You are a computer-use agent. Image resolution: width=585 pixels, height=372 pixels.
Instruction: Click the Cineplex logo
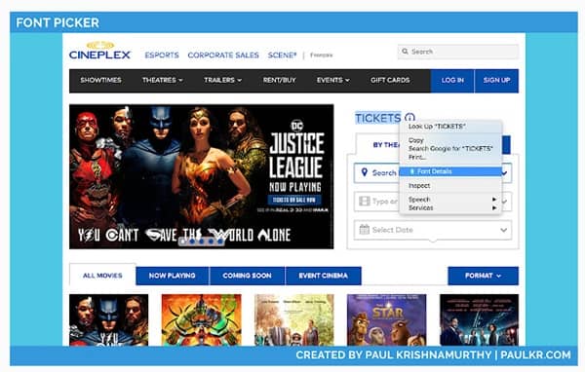99,51
